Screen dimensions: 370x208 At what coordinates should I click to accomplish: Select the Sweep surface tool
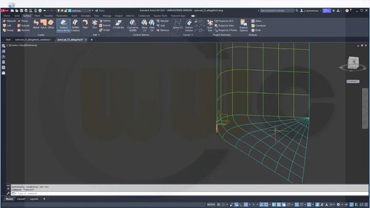8,30
